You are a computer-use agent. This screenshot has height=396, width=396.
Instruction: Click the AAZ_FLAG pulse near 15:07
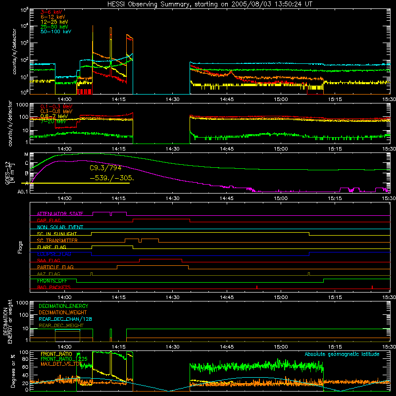pyautogui.click(x=309, y=274)
